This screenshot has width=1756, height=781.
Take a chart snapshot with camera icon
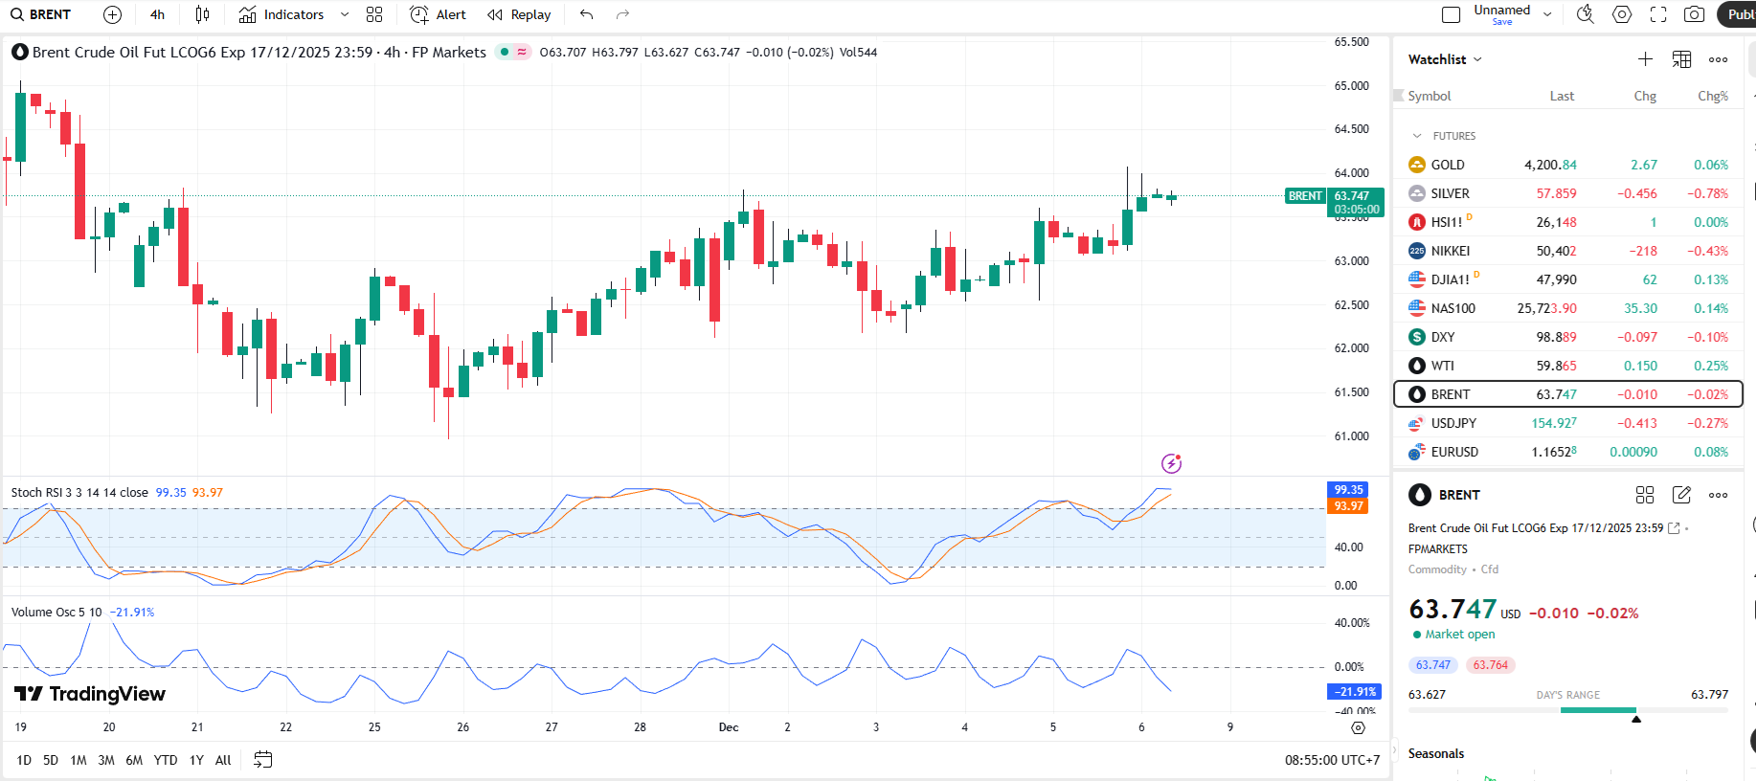pos(1694,14)
